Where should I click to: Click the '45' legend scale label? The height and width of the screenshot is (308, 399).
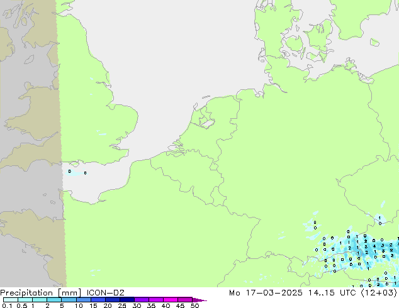coord(180,305)
